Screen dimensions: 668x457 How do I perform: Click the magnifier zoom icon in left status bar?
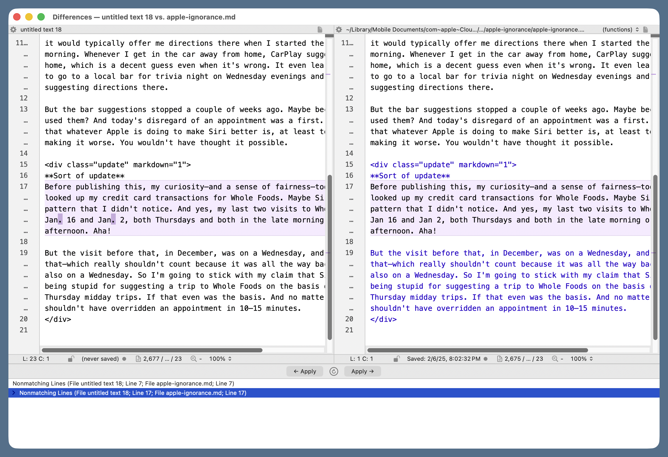(194, 359)
